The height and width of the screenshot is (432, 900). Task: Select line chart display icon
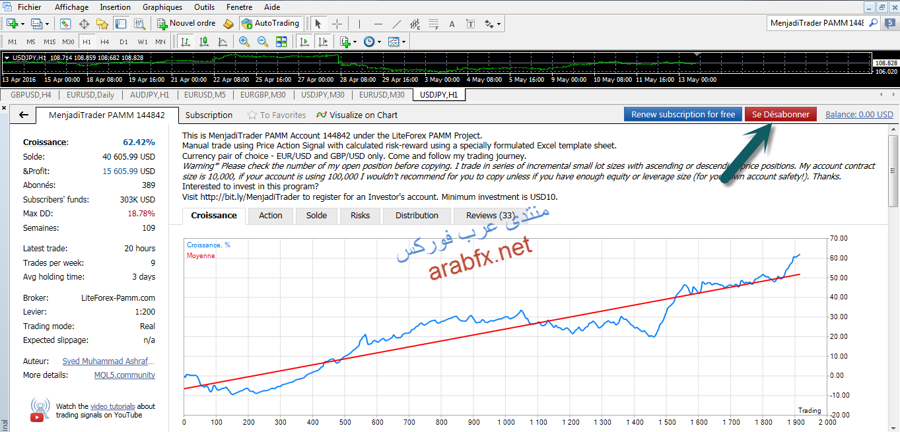[x=223, y=42]
